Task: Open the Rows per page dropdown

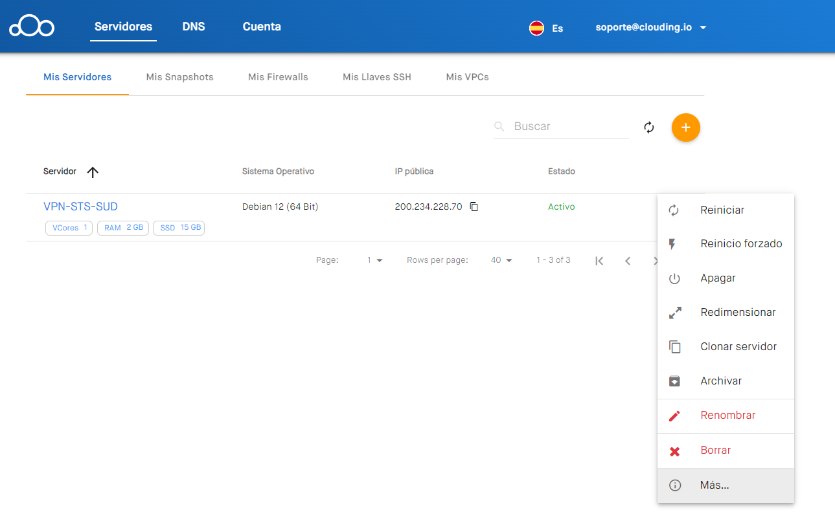Action: [501, 260]
